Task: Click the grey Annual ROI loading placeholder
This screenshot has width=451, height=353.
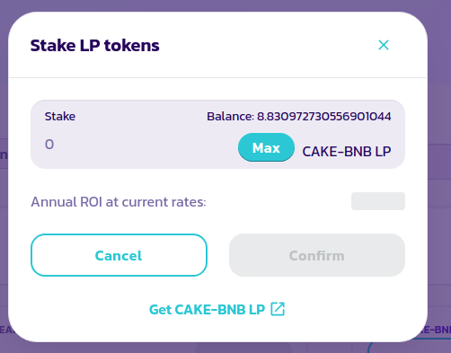Action: [x=378, y=201]
